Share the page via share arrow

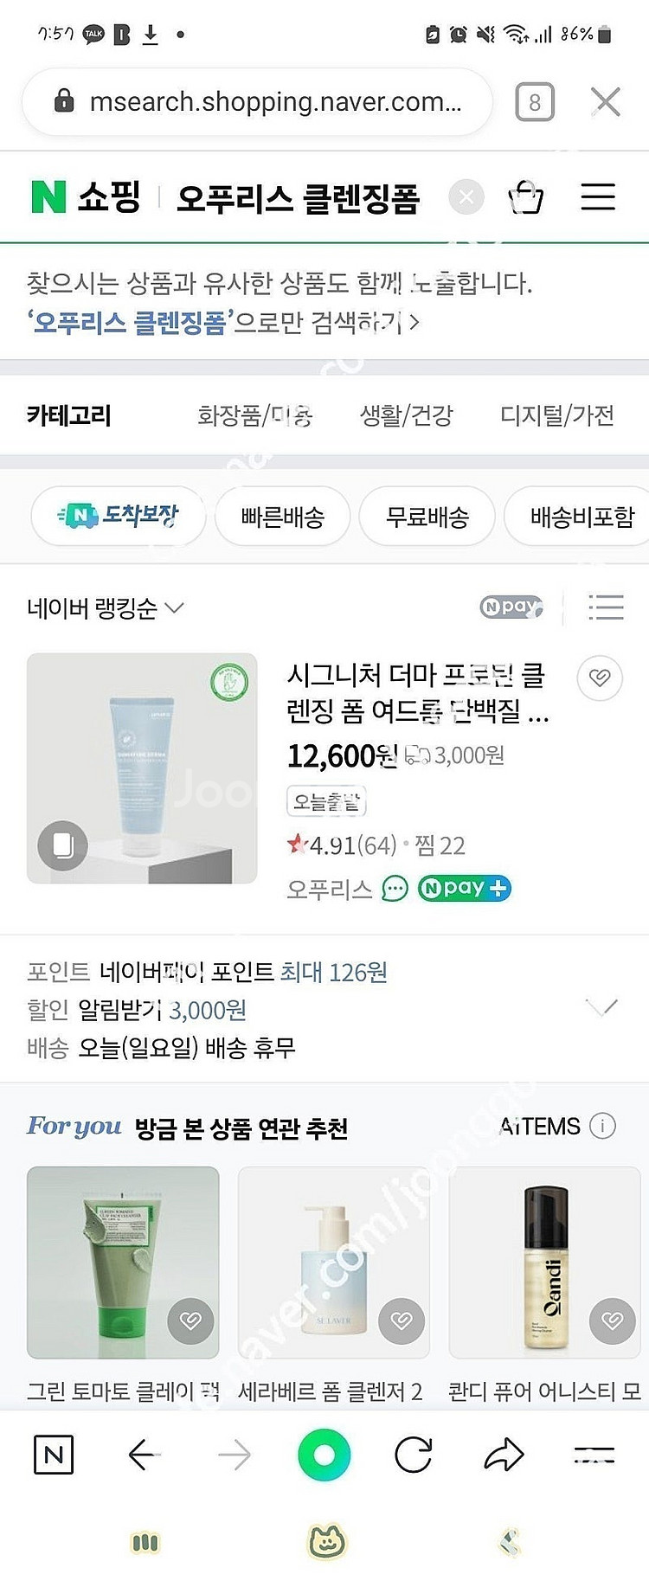pos(504,1455)
